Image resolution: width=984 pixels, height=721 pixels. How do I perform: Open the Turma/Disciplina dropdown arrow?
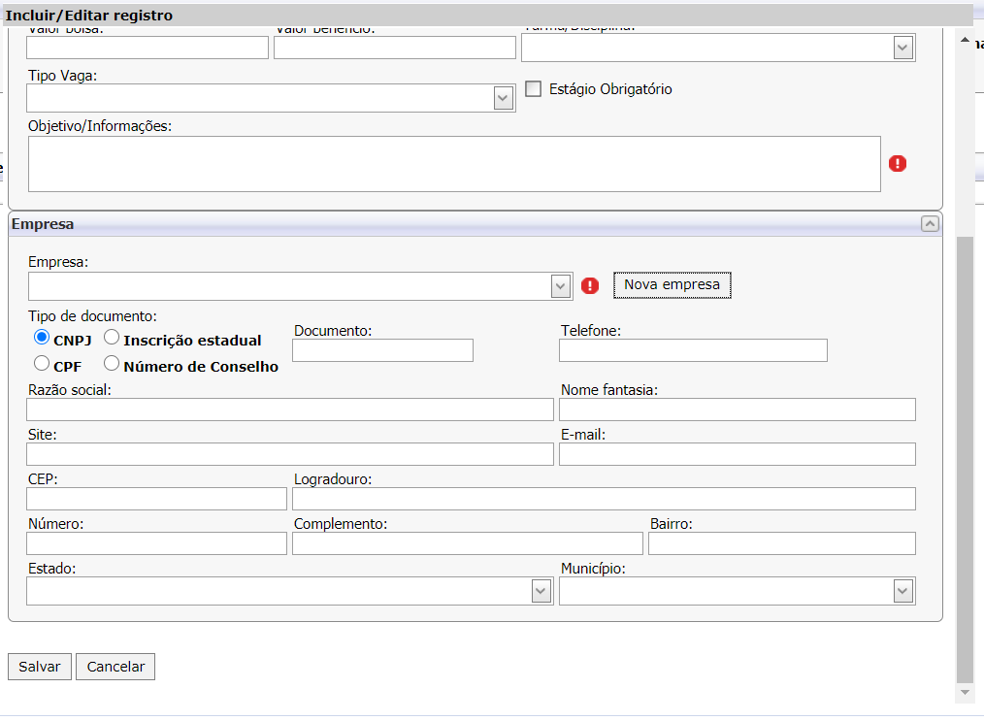[903, 48]
